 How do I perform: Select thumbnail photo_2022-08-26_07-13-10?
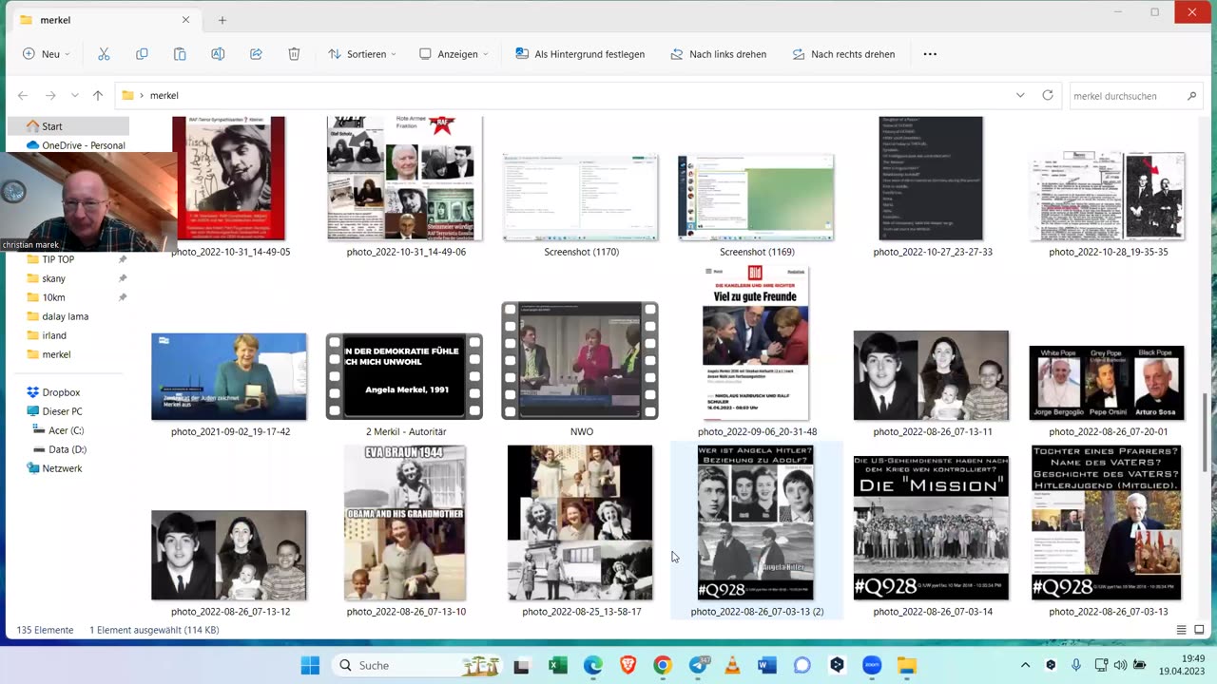coord(405,522)
